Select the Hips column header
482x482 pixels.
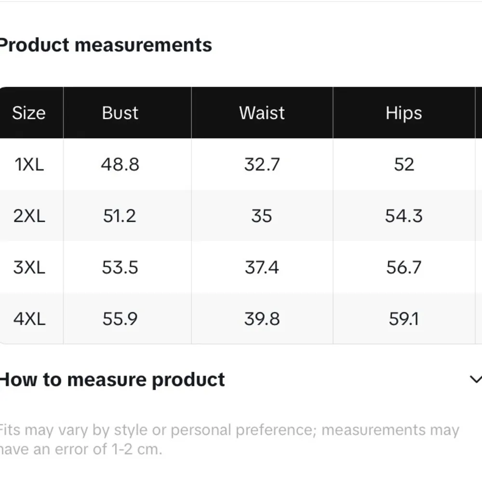[x=403, y=113]
